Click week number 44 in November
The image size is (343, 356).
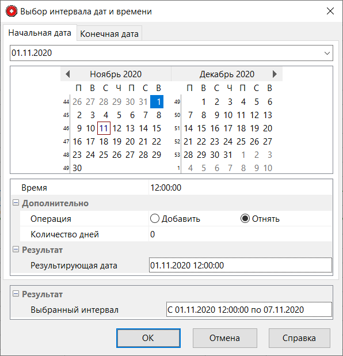(66, 102)
